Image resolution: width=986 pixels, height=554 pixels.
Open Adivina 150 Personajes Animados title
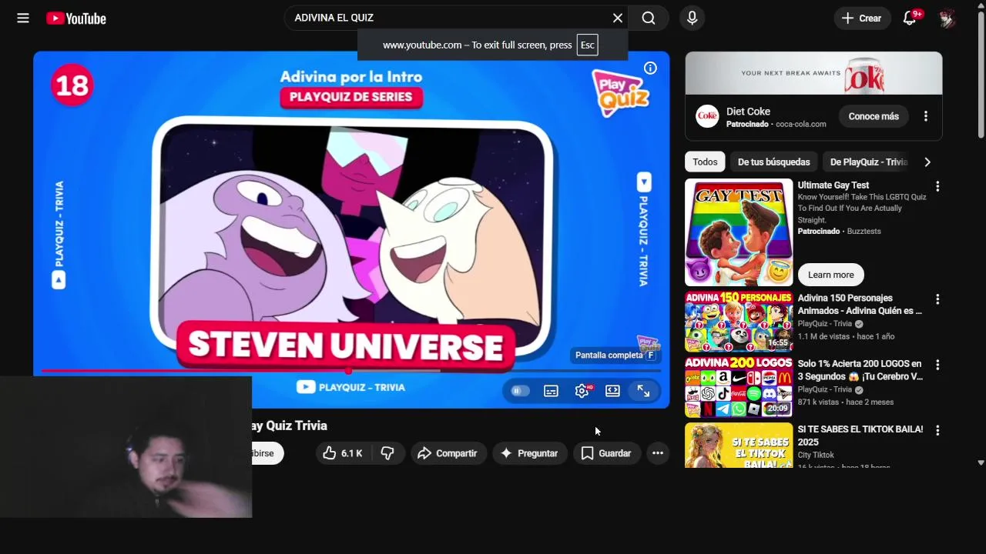[x=860, y=305]
